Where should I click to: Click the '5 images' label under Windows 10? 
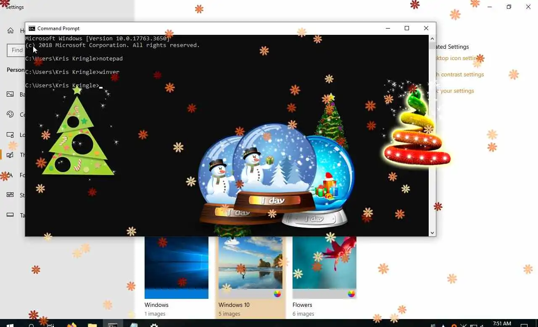coord(229,314)
